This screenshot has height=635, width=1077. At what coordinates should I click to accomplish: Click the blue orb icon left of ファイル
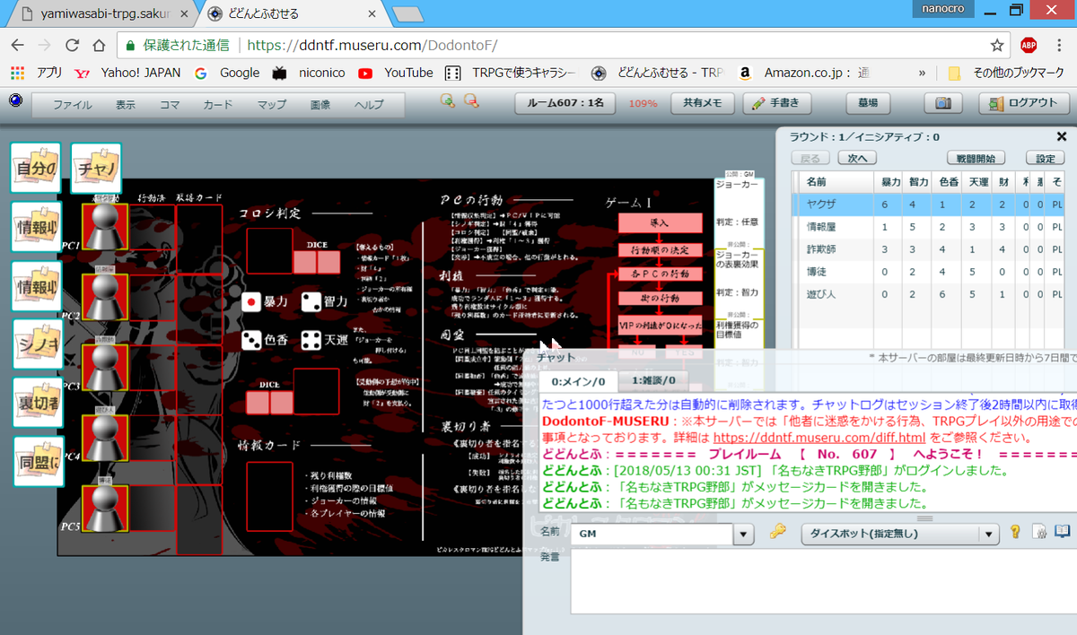click(x=15, y=101)
